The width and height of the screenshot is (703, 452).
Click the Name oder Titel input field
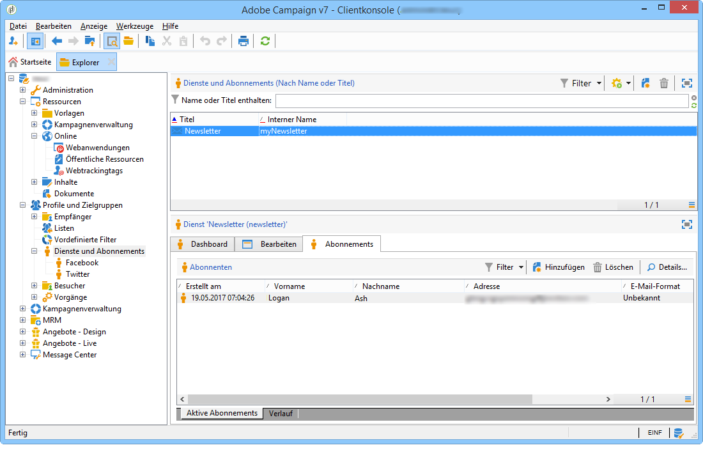(x=482, y=101)
